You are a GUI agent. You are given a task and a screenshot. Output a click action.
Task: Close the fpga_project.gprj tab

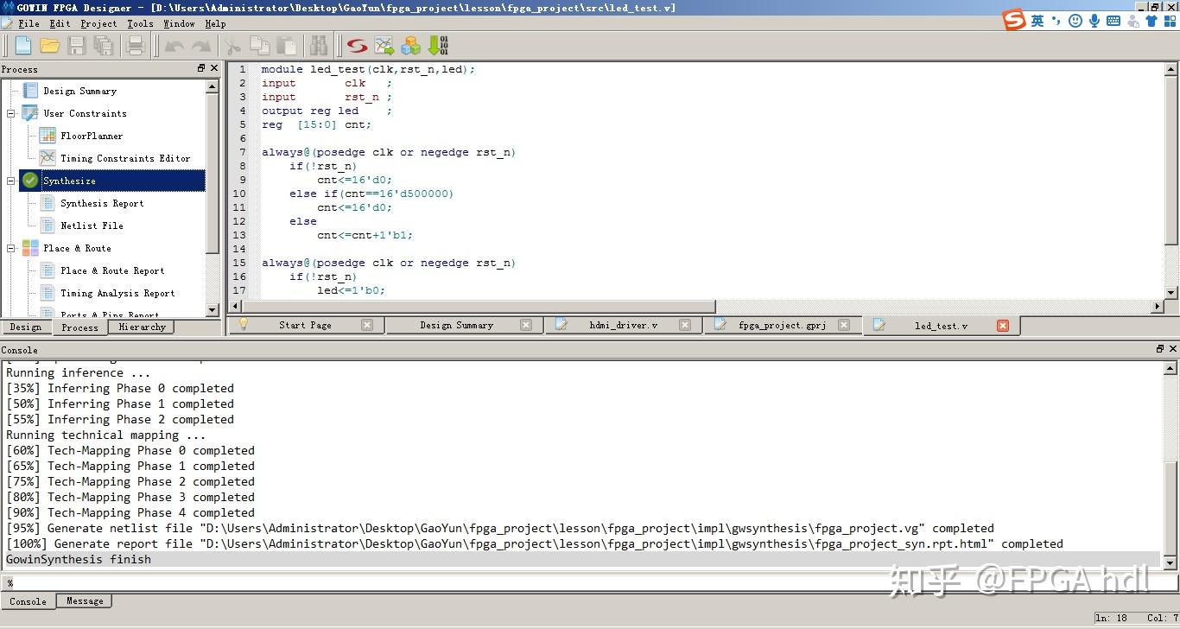[x=844, y=326]
